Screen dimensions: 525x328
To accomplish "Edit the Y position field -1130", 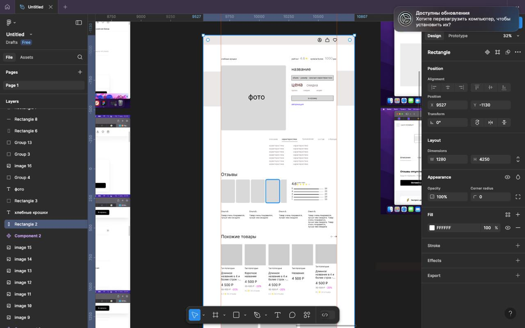I will coord(490,105).
